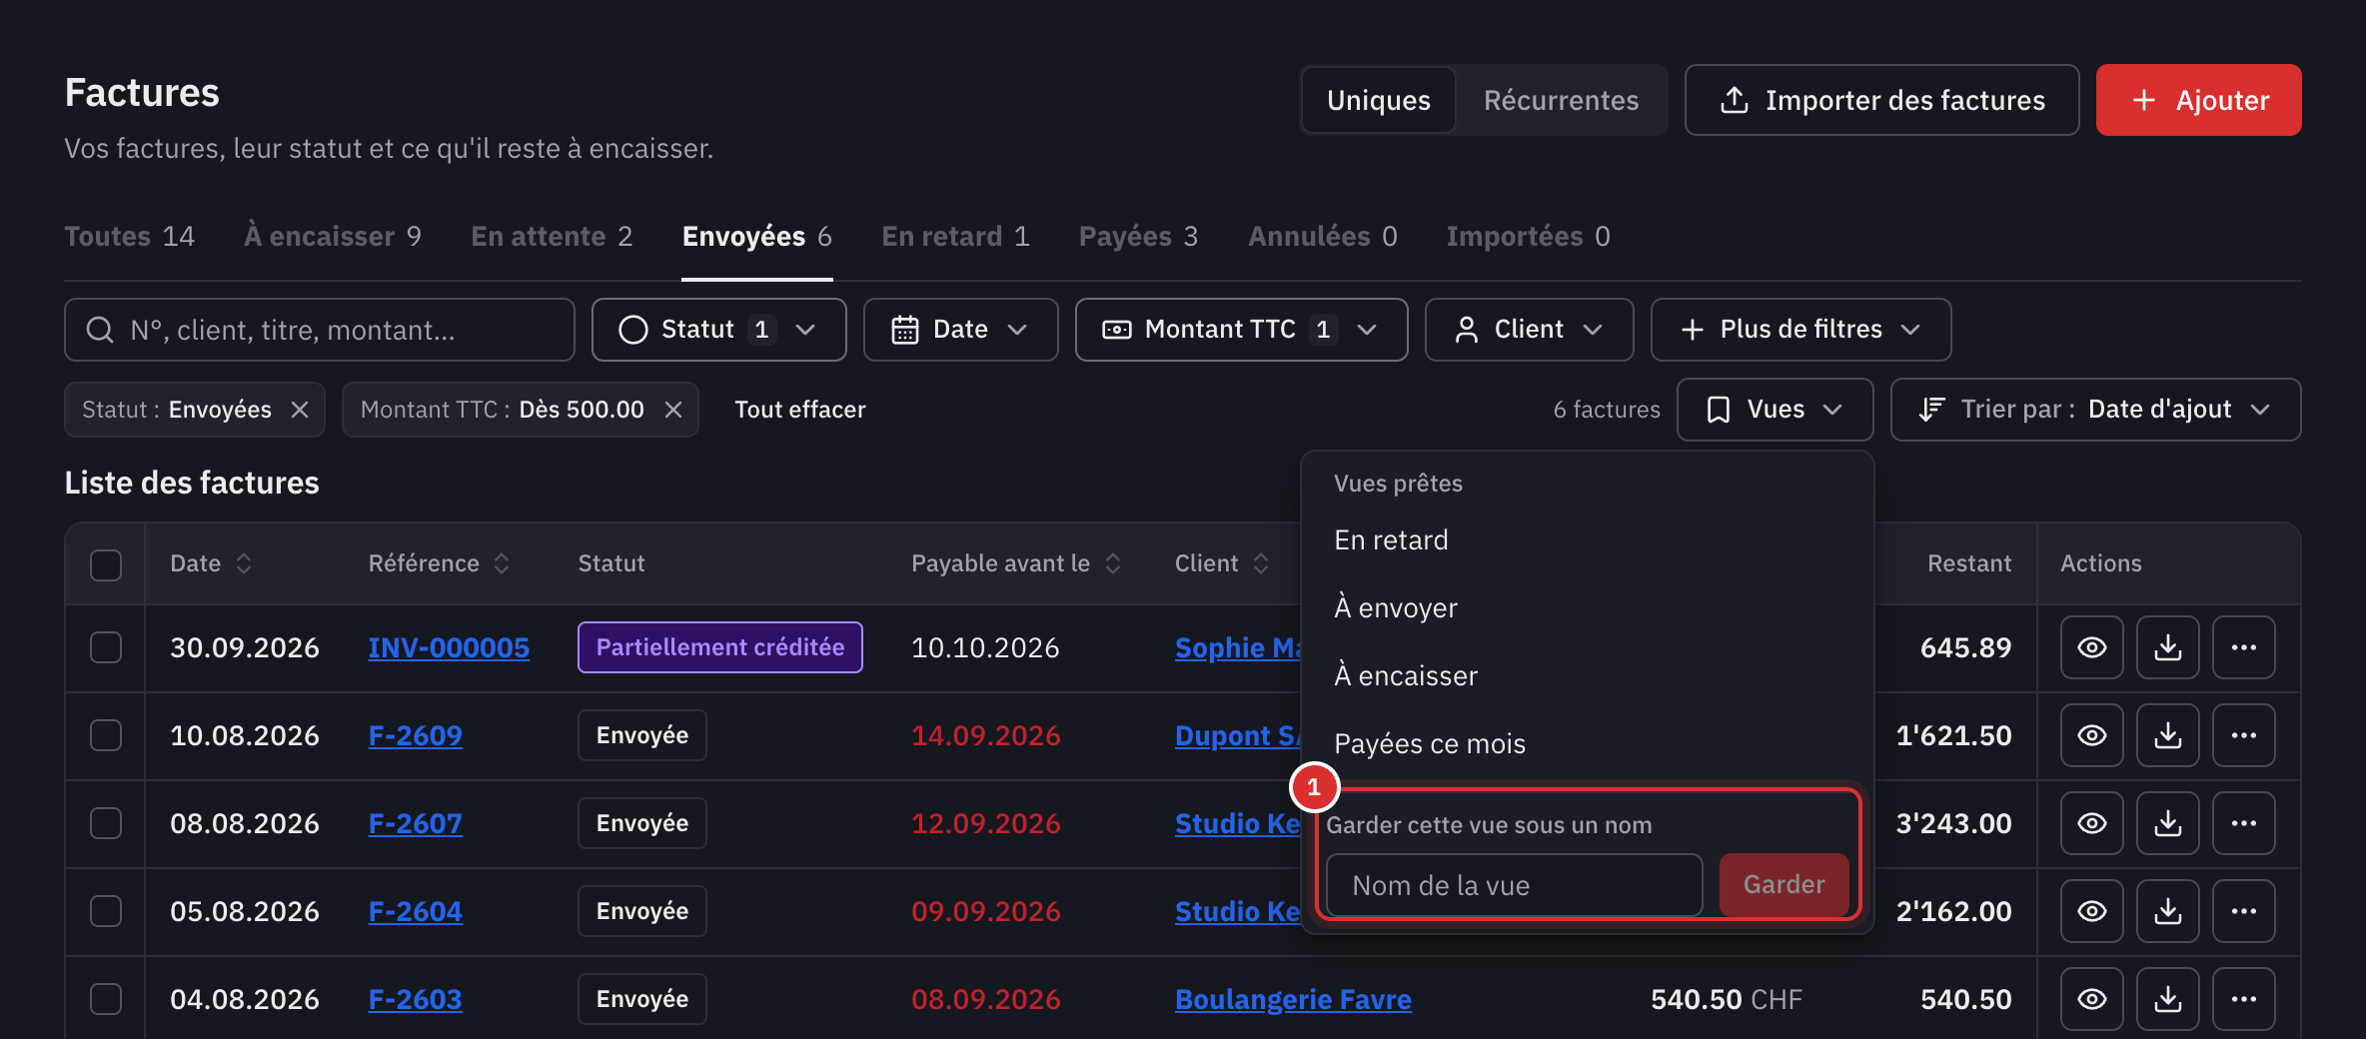Switch to the Toutes tab
Viewport: 2366px width, 1039px height.
[x=129, y=237]
